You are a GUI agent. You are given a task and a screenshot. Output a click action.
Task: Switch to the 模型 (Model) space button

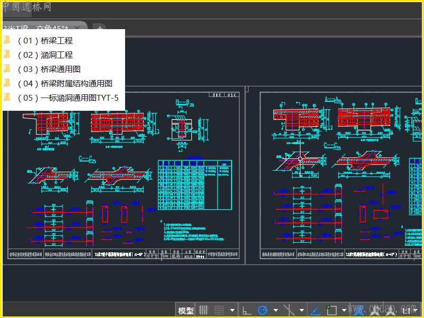185,311
